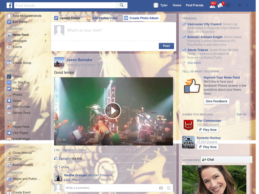Click the Games sidebar icon
The width and height of the screenshot is (259, 194).
tap(9, 77)
